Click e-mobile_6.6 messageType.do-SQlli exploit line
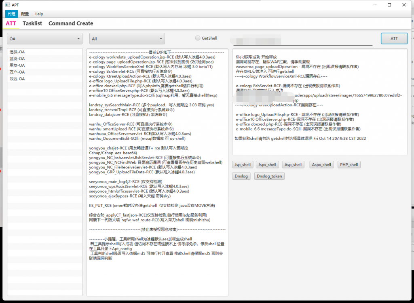Screen dimensions: 414x303 coord(153,95)
